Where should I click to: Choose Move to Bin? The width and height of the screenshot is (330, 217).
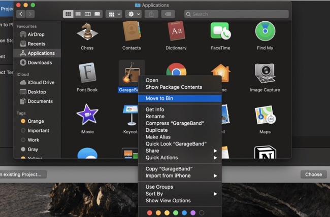point(180,98)
